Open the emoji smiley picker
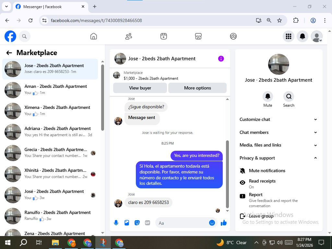Viewport: 332px width, 249px height. pos(212,223)
